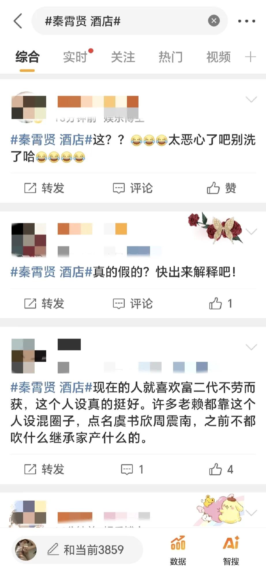Image resolution: width=266 pixels, height=572 pixels.
Task: Expand the second post's chevron menu
Action: (x=251, y=232)
